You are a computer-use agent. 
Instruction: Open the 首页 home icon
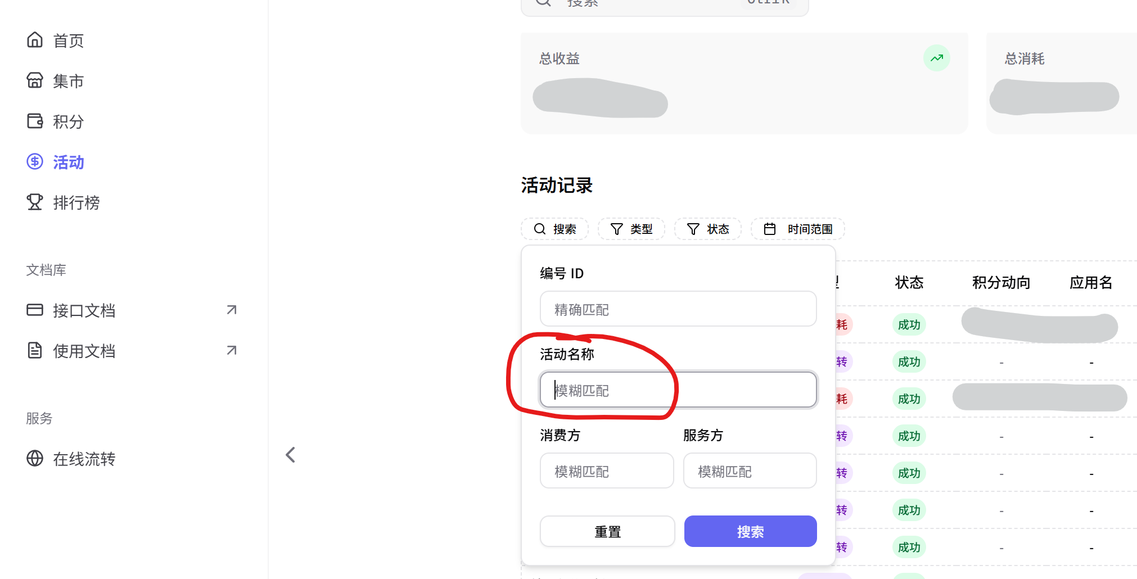click(35, 40)
